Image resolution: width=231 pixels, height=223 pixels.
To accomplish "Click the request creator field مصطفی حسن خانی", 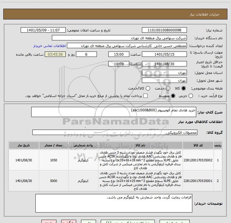I will click(x=127, y=46).
